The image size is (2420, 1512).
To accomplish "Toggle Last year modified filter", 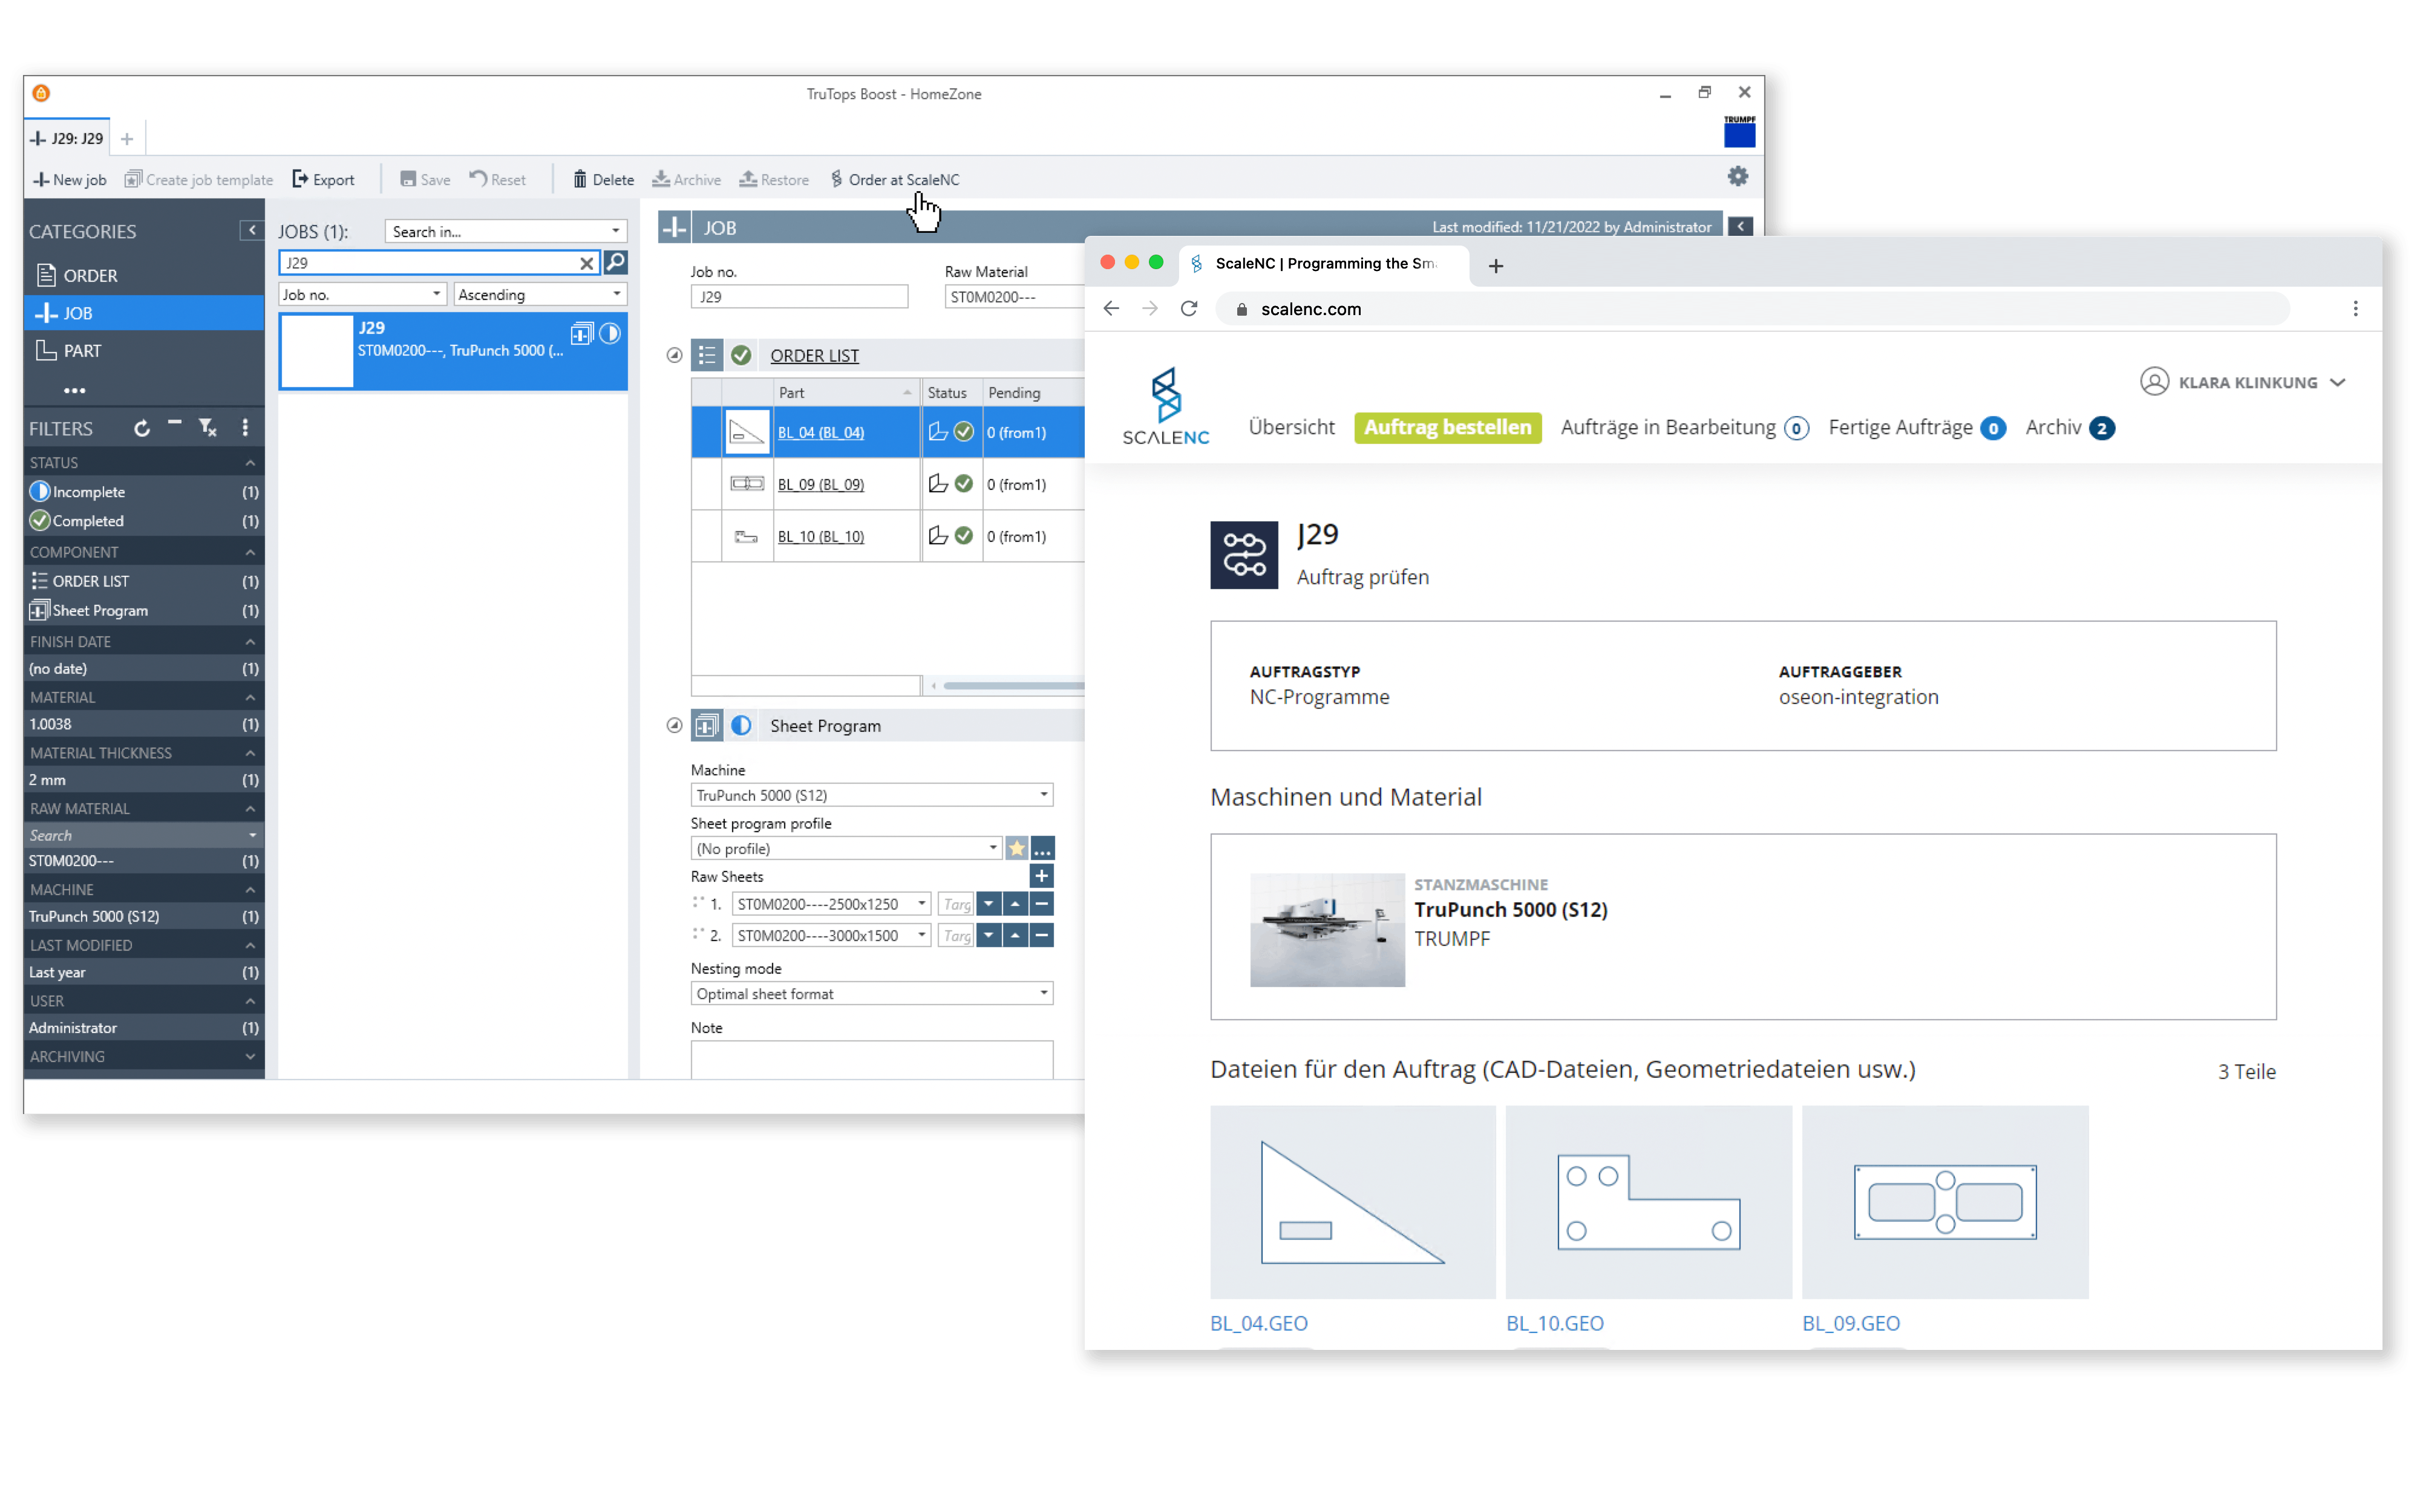I will pos(144,972).
